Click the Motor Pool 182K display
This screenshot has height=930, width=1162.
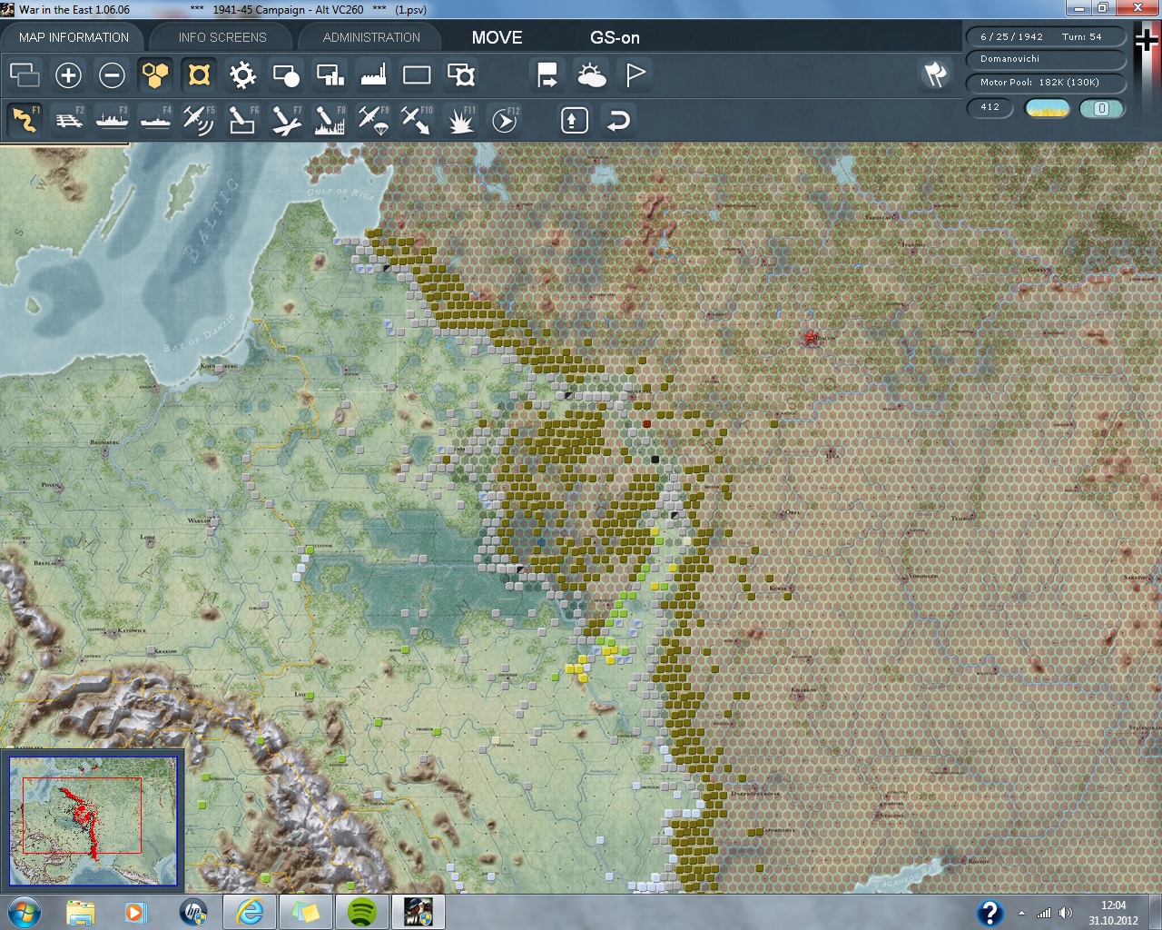[1046, 83]
